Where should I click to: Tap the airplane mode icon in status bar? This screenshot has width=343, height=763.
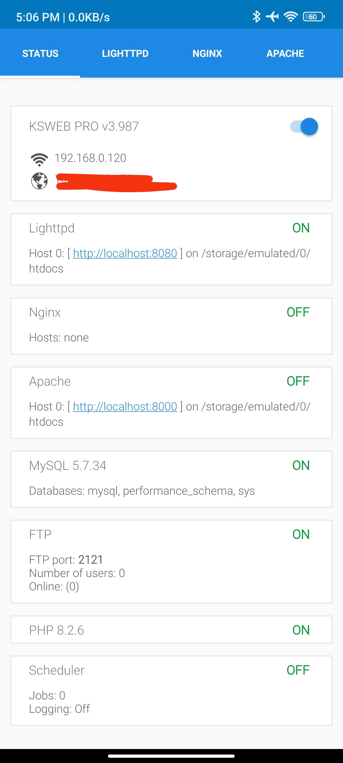[x=272, y=17]
